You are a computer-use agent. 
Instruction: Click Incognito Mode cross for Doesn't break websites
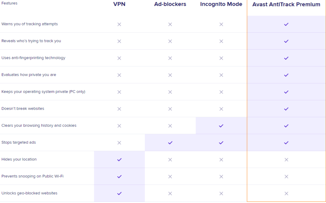(221, 109)
